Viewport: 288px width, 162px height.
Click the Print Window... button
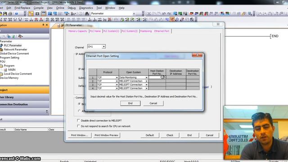tap(79, 135)
